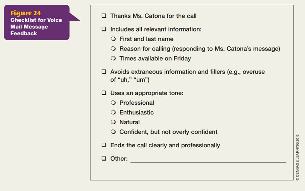Check 'Ends the call clearly and professionally'
The image size is (305, 191).
tap(104, 145)
